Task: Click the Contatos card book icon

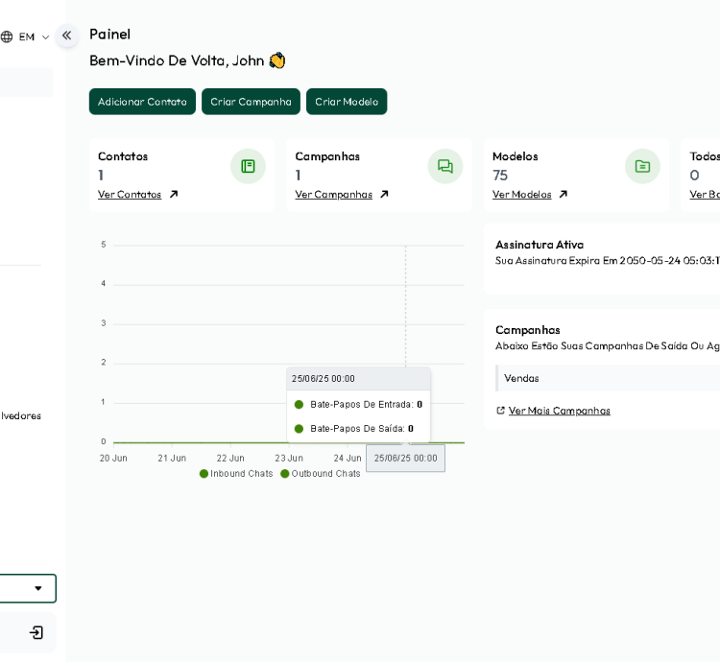Action: [x=248, y=166]
